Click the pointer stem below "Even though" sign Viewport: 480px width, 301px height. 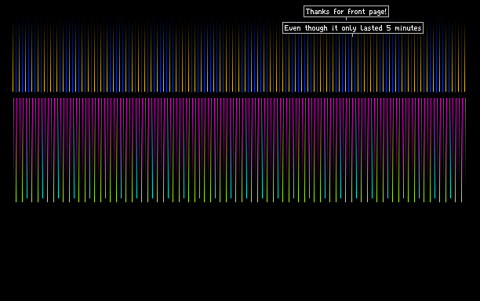(352, 35)
